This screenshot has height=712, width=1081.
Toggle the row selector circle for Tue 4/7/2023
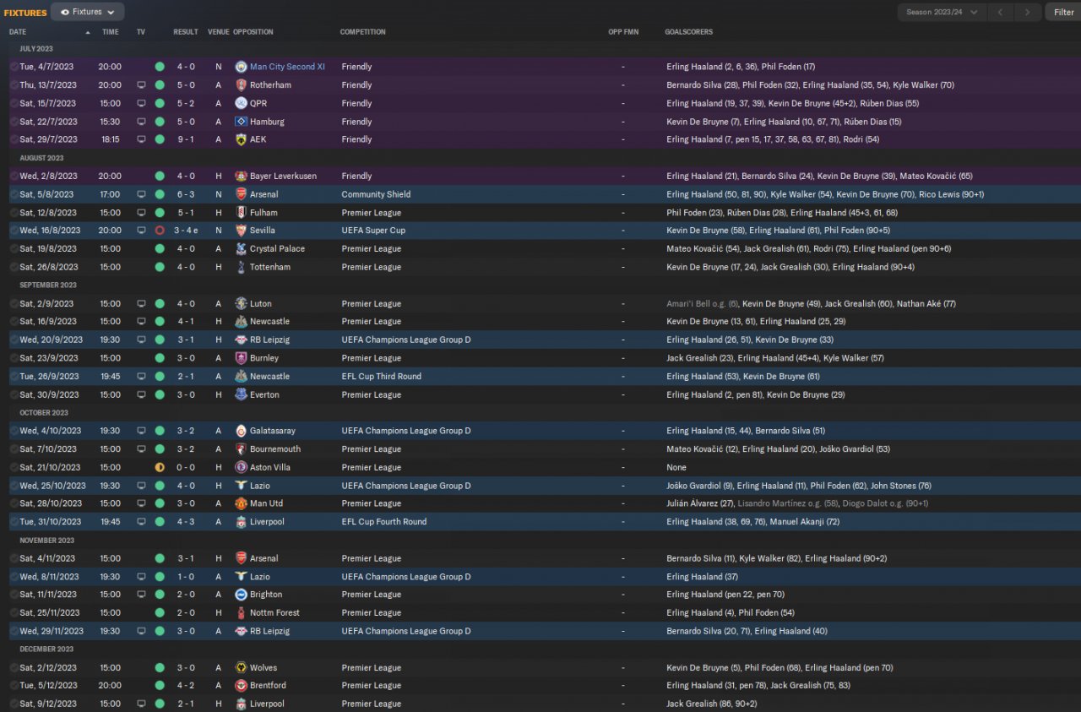pos(14,67)
